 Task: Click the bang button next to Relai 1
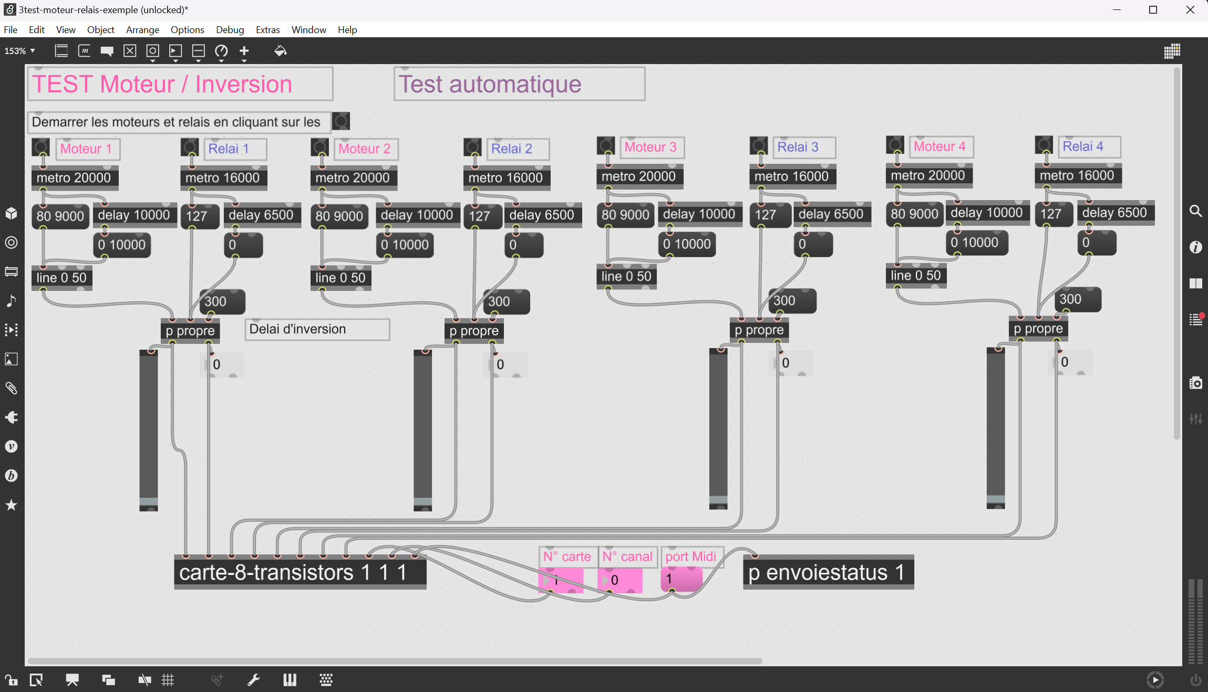190,147
